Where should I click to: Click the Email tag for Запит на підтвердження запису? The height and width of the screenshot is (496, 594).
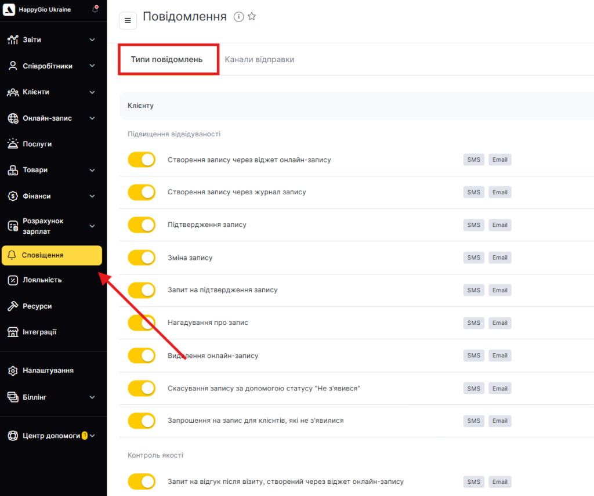[499, 290]
